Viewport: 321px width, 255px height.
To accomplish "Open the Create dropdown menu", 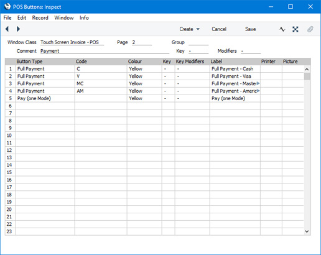I will click(189, 29).
